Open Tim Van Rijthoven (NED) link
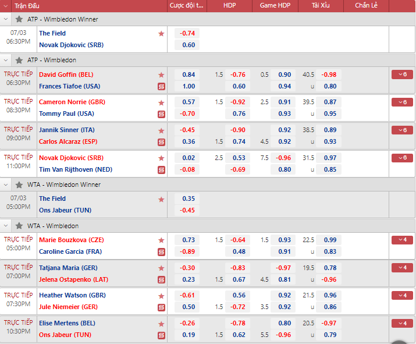Viewport: 416px width, 344px height. tap(76, 169)
